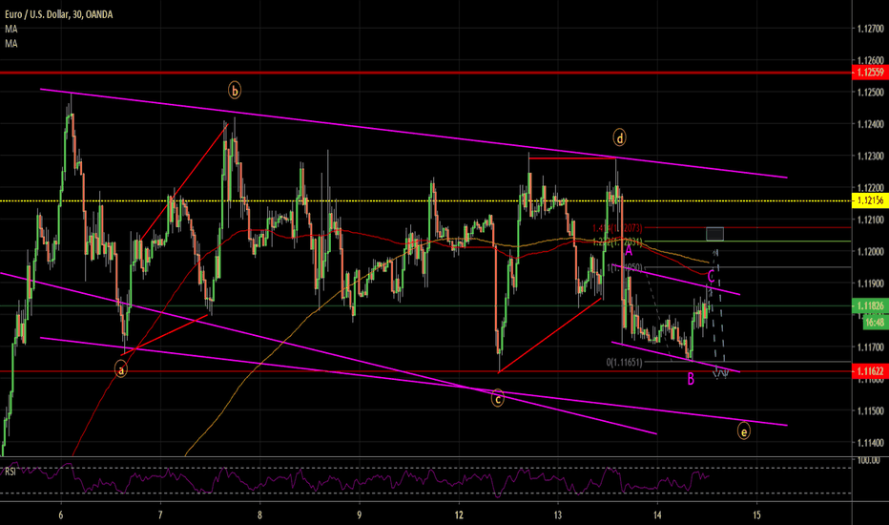Screen dimensions: 889x525
Task: Click the 1.11400 price scale tick
Action: 870,442
